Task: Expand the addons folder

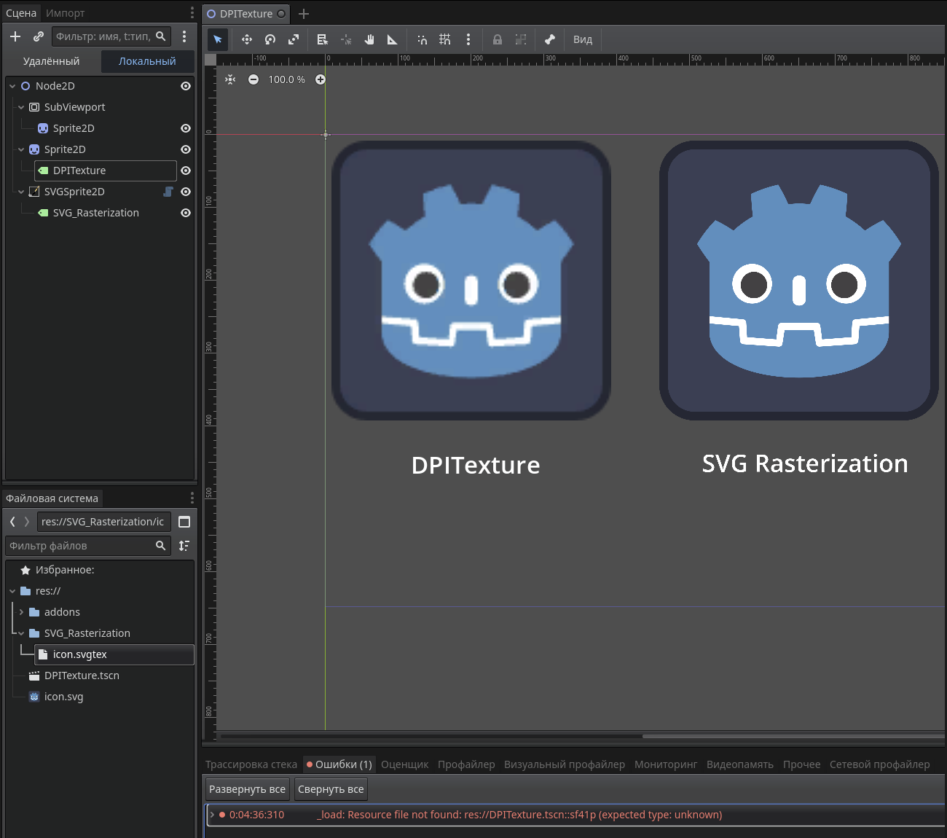Action: pos(21,612)
